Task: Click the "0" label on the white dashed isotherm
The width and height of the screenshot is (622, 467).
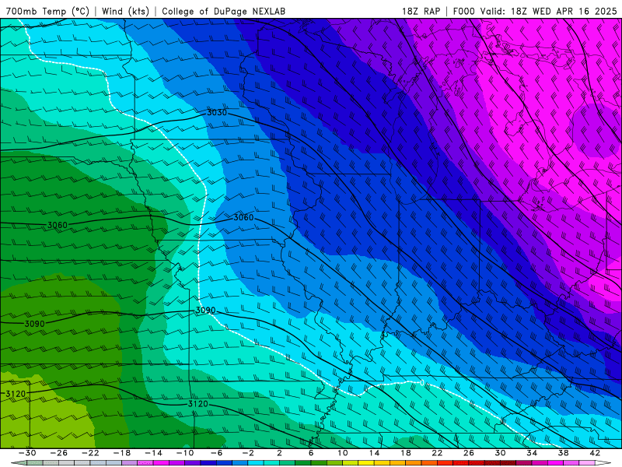Action: 422,383
